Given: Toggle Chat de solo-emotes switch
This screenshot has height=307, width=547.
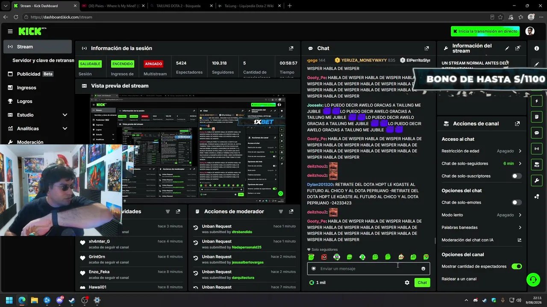Looking at the screenshot, I should (517, 203).
